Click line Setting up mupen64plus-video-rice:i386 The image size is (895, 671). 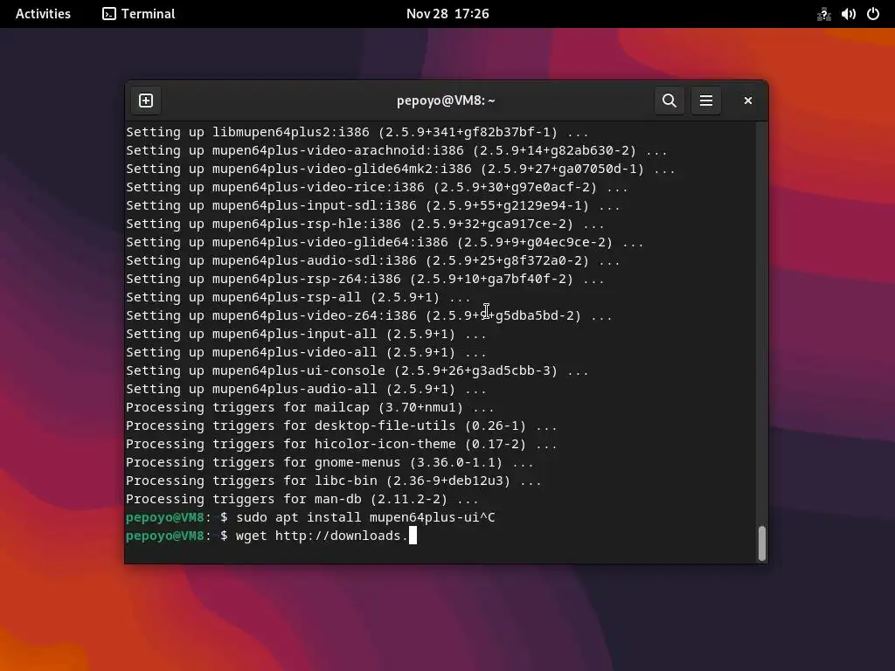pos(378,187)
